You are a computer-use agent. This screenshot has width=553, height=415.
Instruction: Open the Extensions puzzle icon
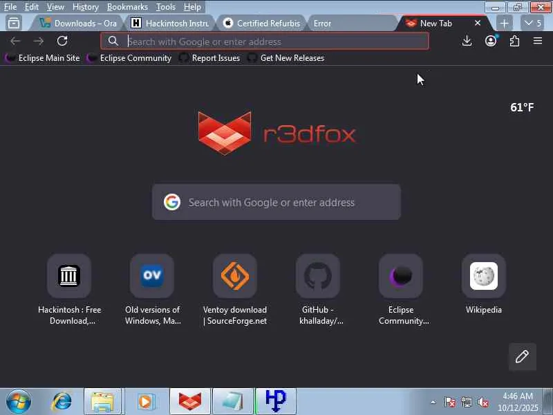514,41
